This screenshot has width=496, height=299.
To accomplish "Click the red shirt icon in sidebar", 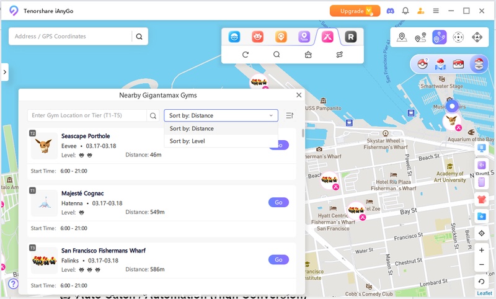I will (x=482, y=199).
